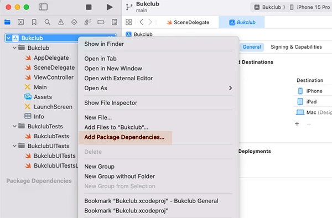Screen dimensions: 332x218
Task: Click the source control branch icon
Action: click(129, 7)
